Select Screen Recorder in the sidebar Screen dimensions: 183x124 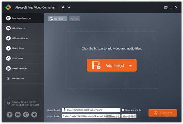tap(19, 69)
